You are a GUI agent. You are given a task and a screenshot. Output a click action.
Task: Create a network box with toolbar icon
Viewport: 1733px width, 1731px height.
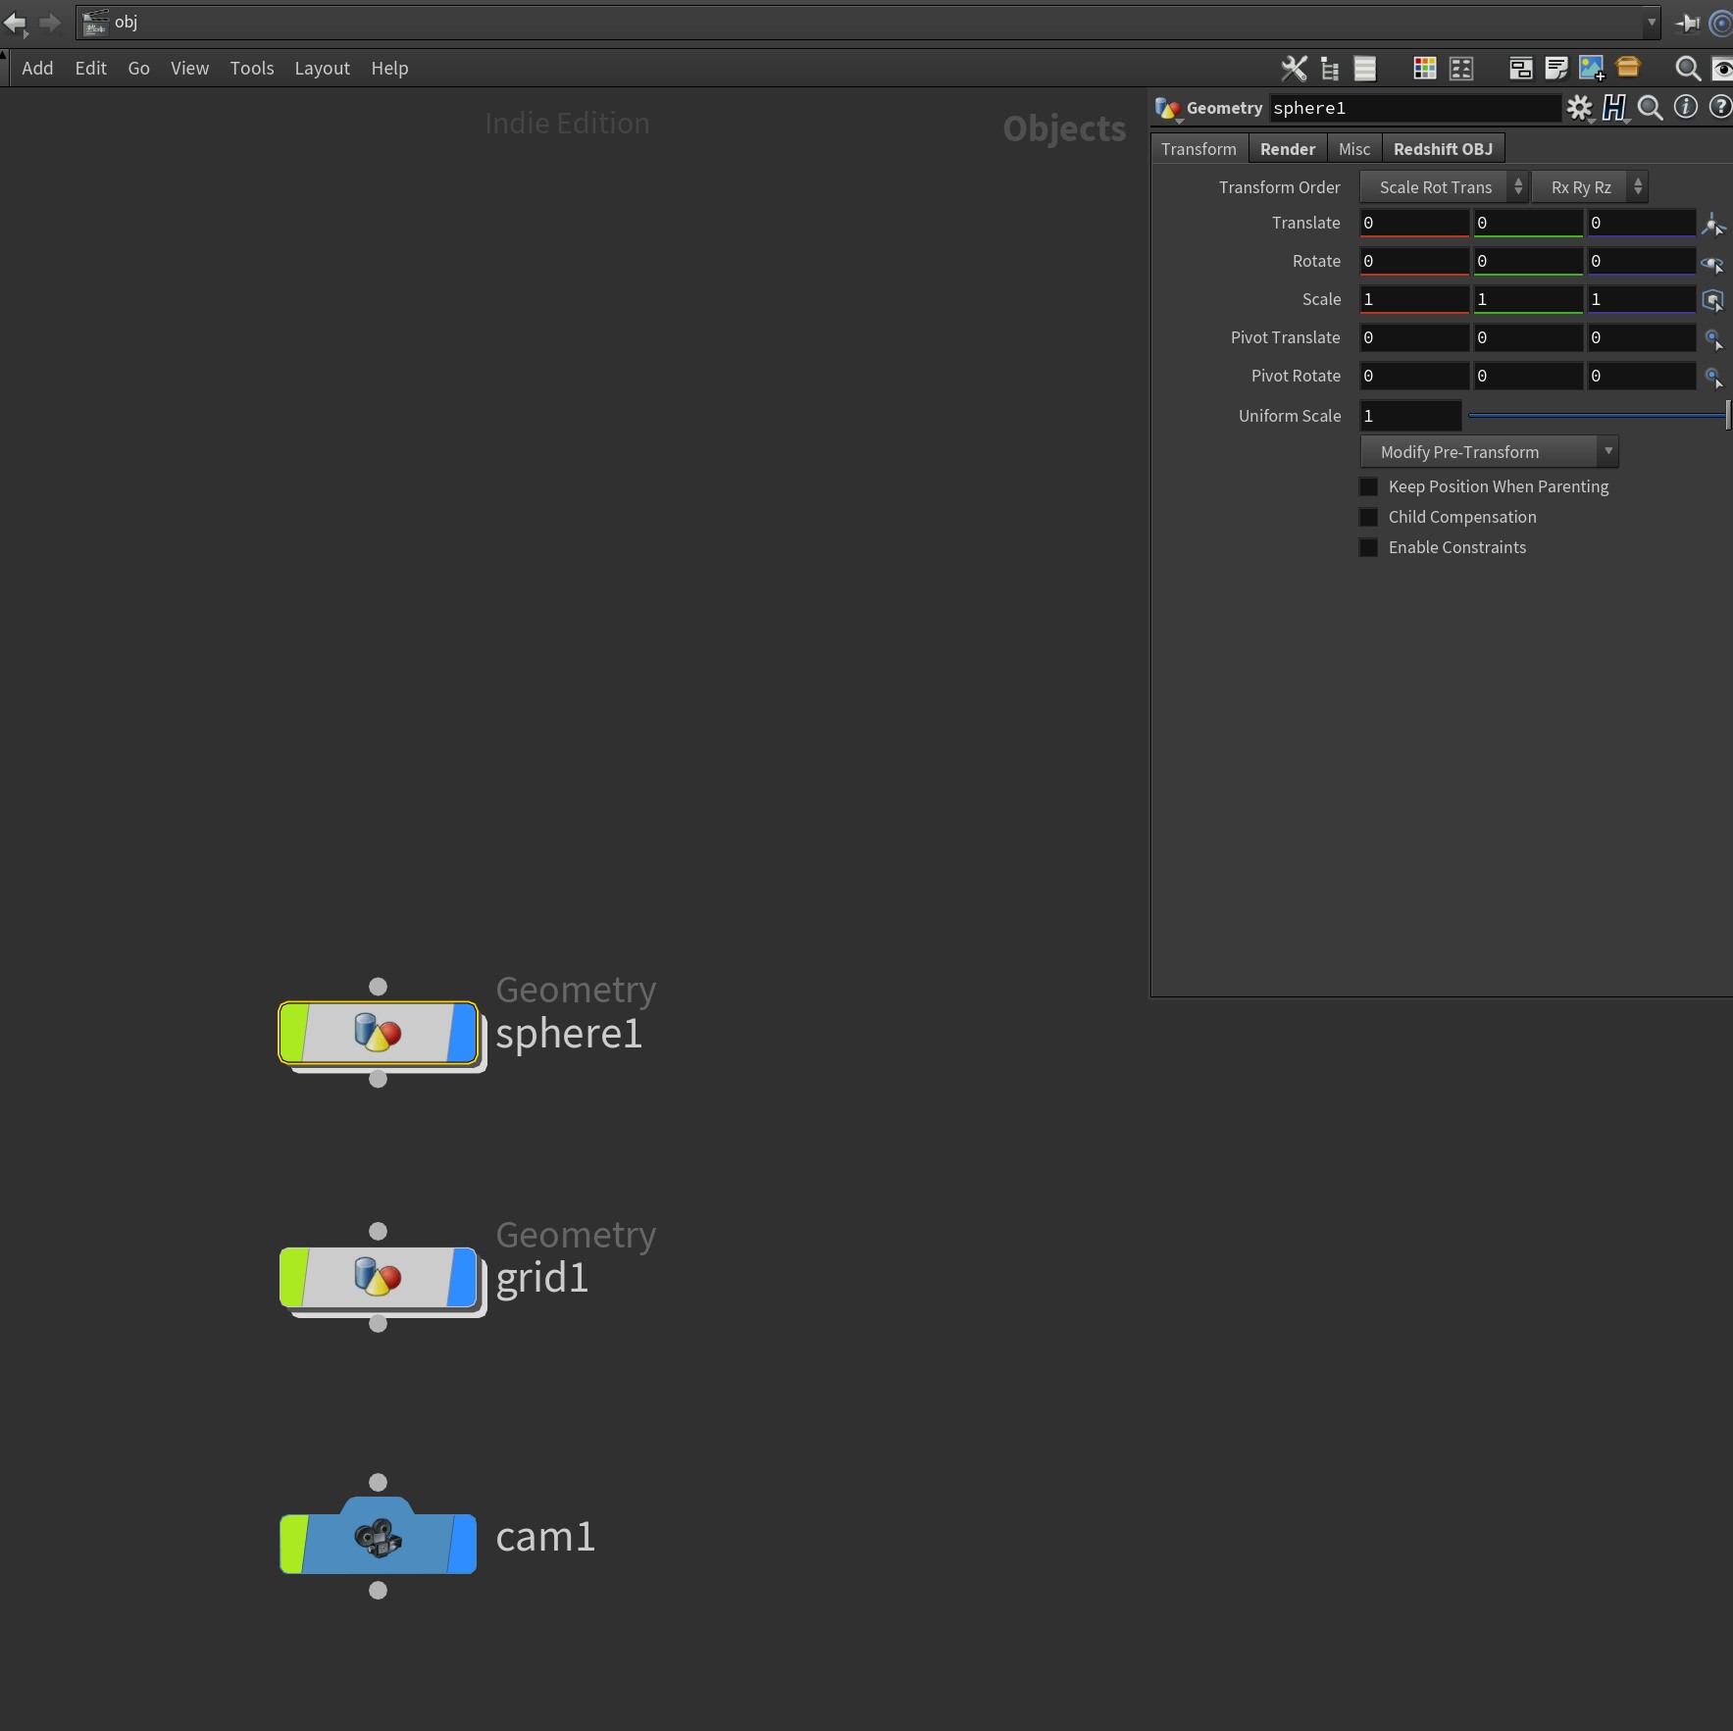point(1520,68)
